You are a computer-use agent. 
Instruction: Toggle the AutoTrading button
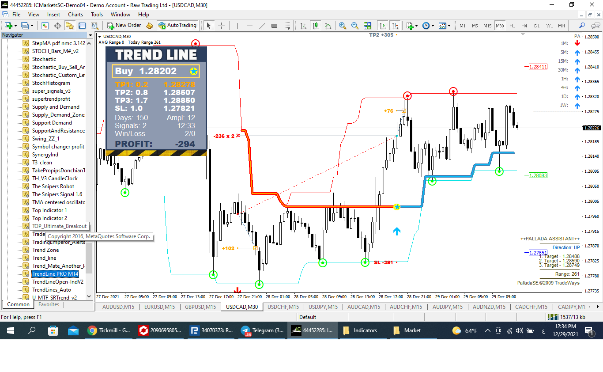(177, 26)
